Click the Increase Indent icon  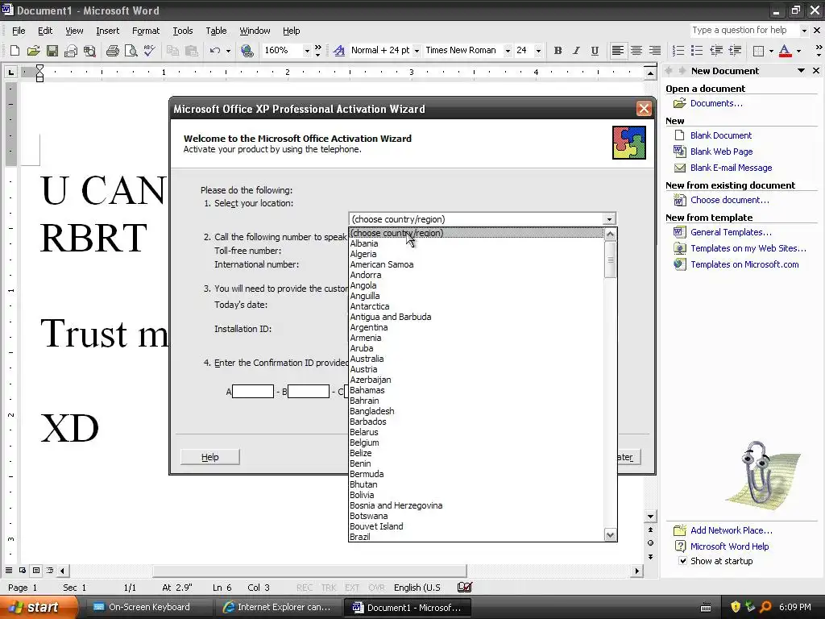735,51
